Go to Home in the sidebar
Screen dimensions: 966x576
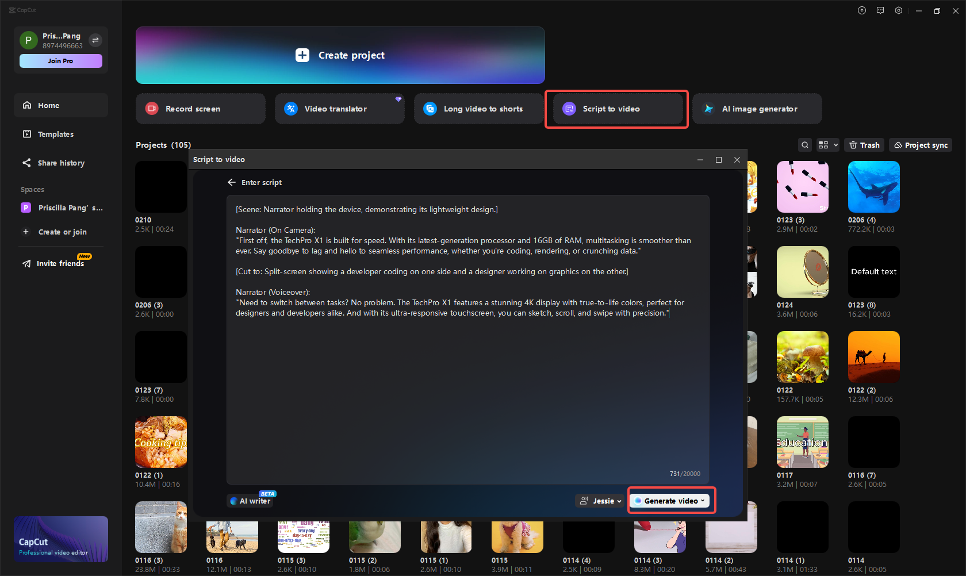(61, 105)
